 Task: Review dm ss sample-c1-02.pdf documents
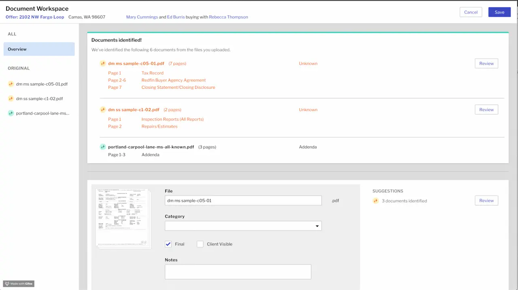486,109
